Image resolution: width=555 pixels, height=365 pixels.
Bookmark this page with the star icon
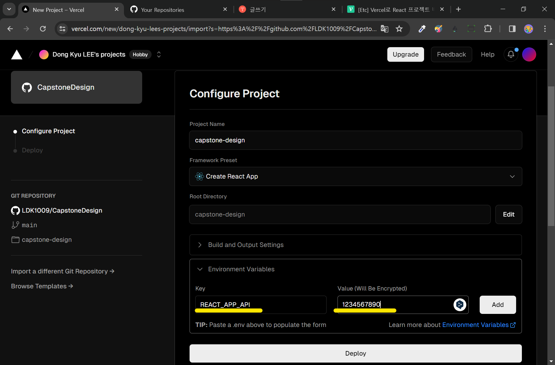pos(399,29)
